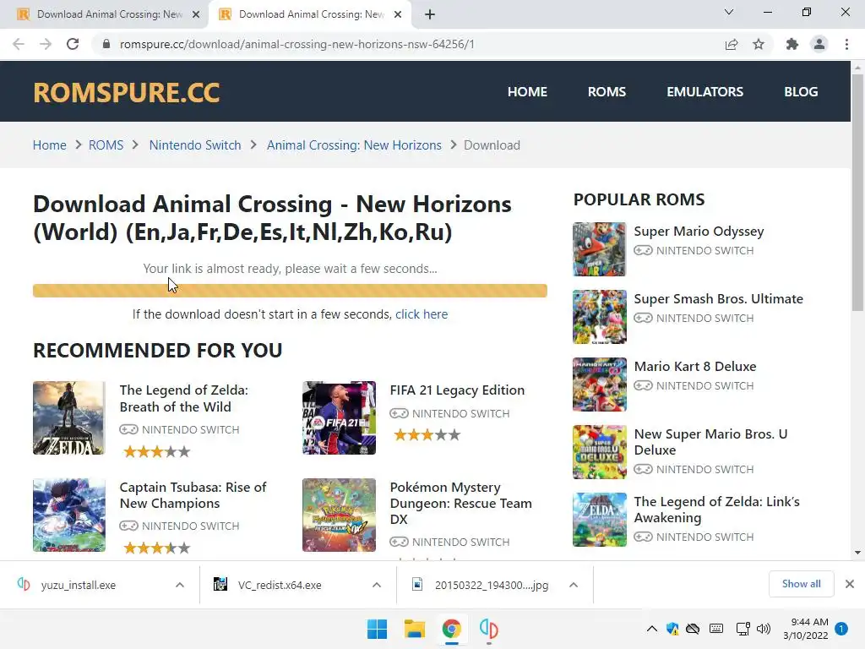Close the first Download Animal Crossing tab
865x649 pixels.
click(x=196, y=14)
